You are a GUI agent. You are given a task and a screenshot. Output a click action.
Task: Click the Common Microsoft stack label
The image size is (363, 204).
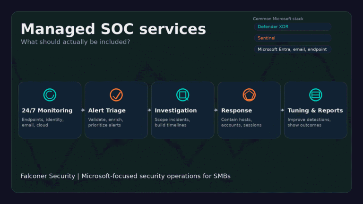point(278,19)
